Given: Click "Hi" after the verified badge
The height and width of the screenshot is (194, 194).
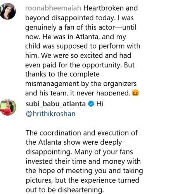Looking at the screenshot, I should [x=100, y=104].
